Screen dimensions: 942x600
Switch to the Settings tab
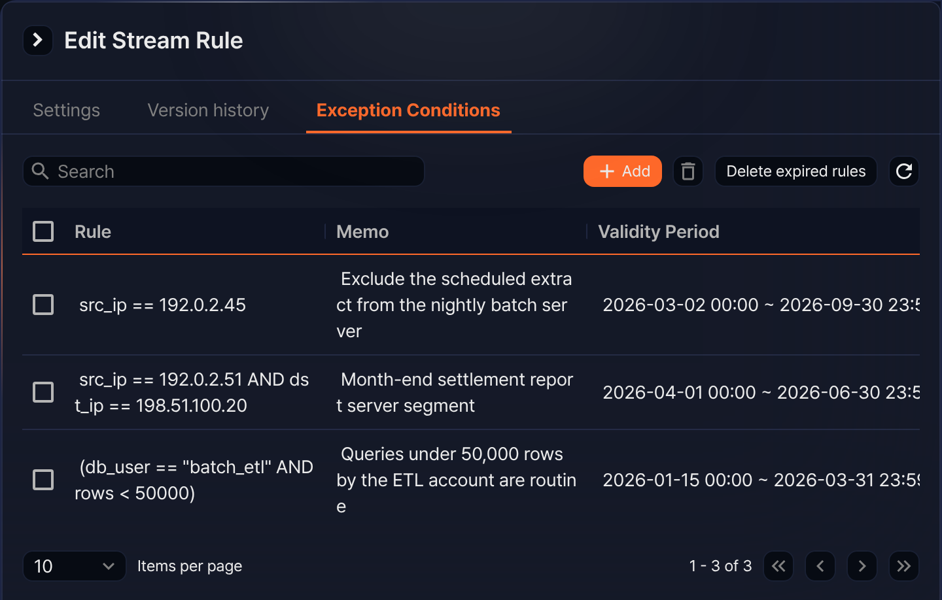(x=67, y=110)
